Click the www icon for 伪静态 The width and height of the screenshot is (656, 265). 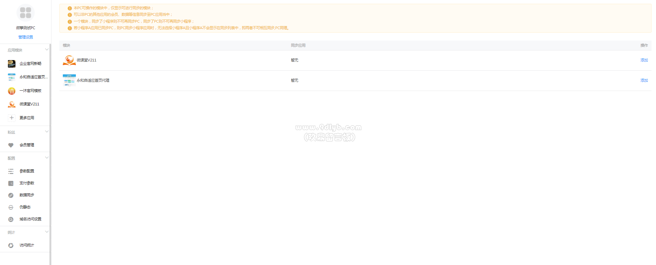(11, 207)
